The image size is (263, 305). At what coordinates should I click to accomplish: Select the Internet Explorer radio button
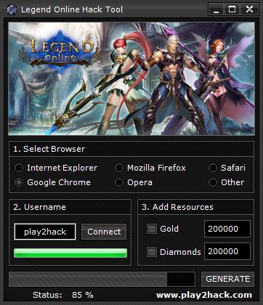tap(19, 168)
